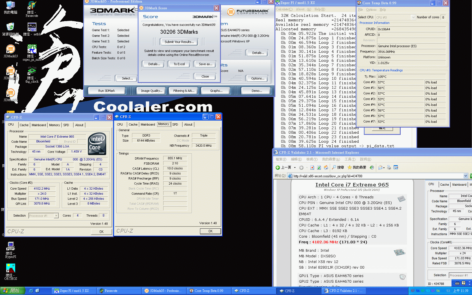Click OK in right CPU-Z Memory window
Viewport: 472px width, 295px height.
(x=210, y=231)
